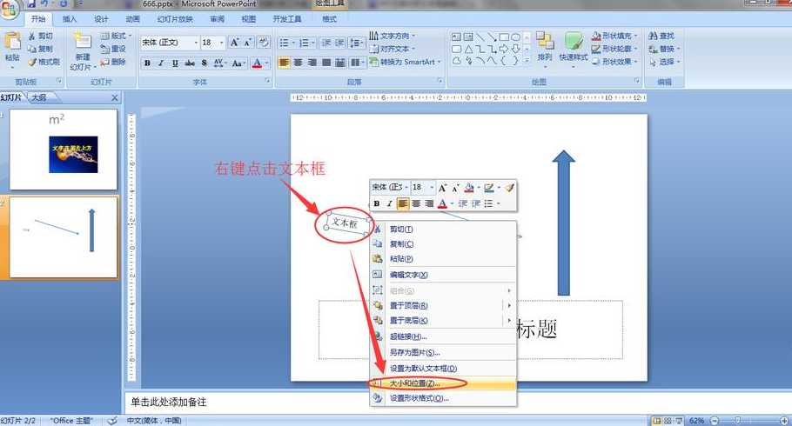Image resolution: width=792 pixels, height=426 pixels.
Task: Close the slides pane with X button
Action: pyautogui.click(x=115, y=97)
